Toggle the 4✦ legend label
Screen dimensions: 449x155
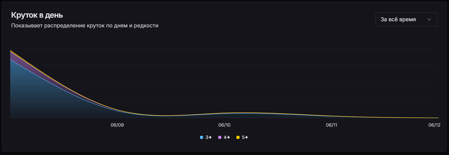(x=227, y=137)
